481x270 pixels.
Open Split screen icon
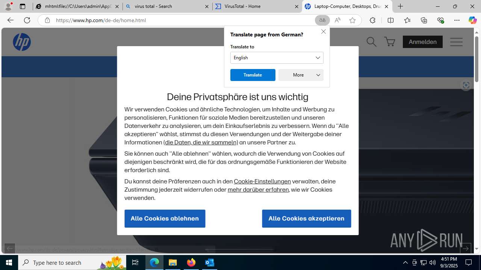tap(390, 20)
